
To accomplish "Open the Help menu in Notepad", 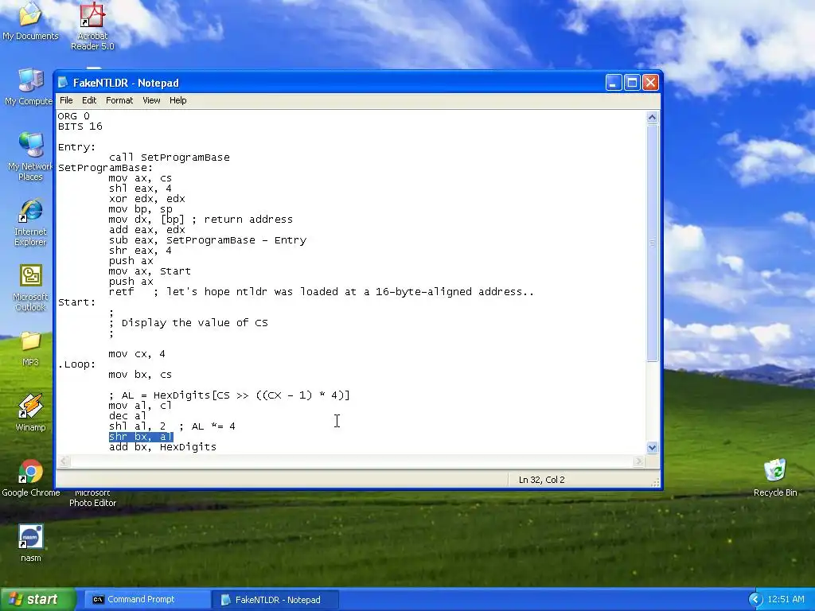I will (x=177, y=100).
